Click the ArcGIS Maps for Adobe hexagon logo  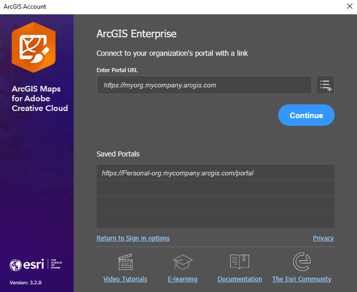pos(34,48)
